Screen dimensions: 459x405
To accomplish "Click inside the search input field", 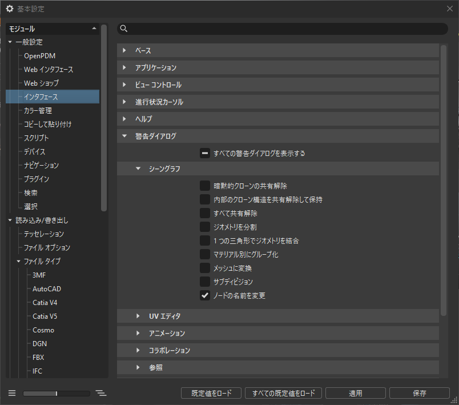I will click(x=257, y=28).
